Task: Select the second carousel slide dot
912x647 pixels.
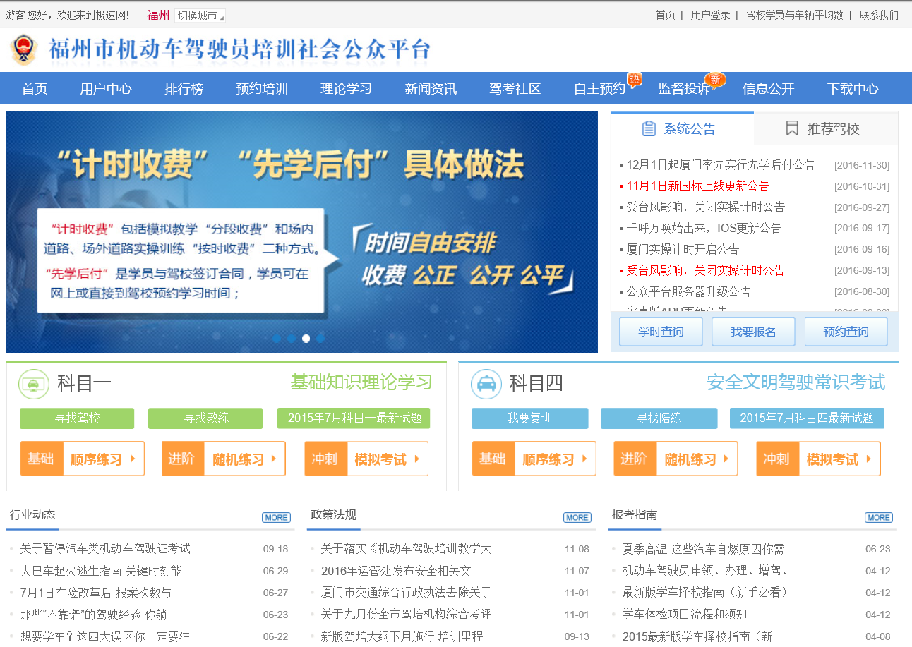Action: pos(292,339)
